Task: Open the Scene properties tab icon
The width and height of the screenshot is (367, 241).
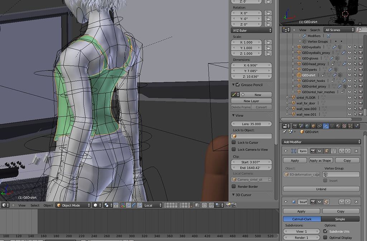Action: [301, 126]
